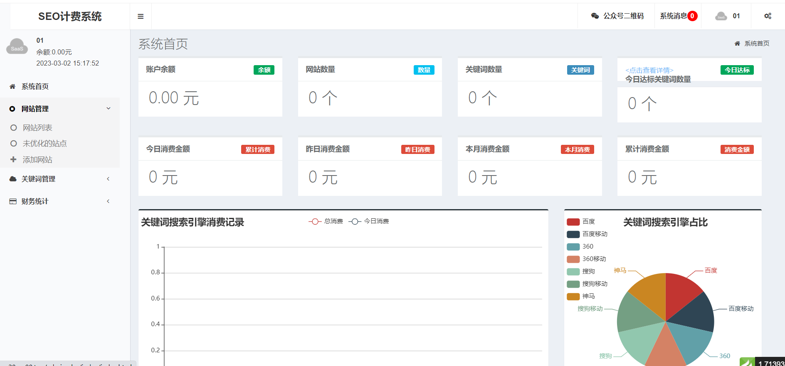
Task: Click the blue 关键词 badge
Action: pyautogui.click(x=580, y=70)
